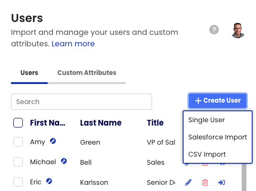Click the help question mark icon
Image resolution: width=256 pixels, height=191 pixels.
coord(214,30)
